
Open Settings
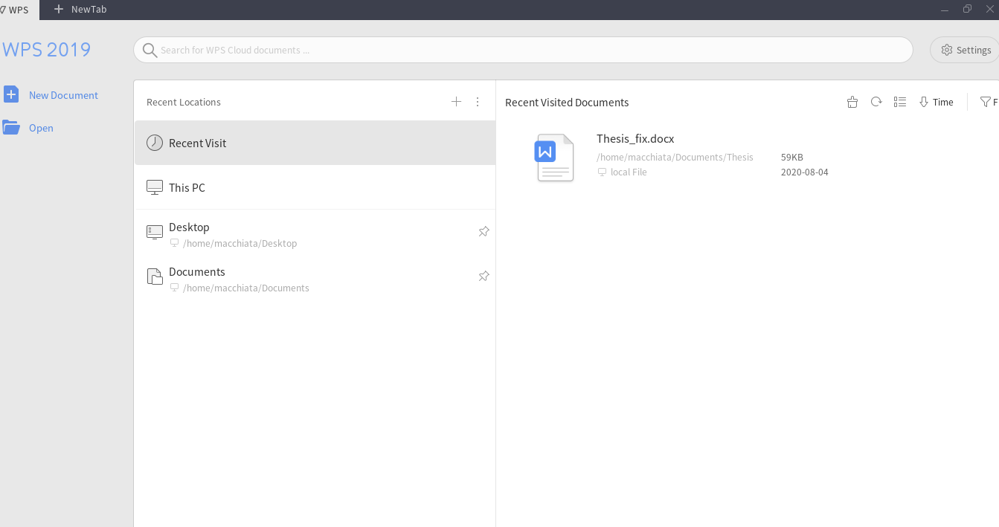tap(966, 50)
